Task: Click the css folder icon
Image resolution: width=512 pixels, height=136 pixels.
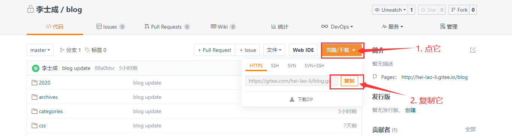Action: (35, 125)
